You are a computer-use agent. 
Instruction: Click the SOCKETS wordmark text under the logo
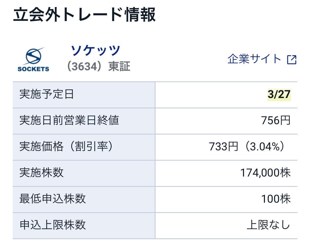33,69
